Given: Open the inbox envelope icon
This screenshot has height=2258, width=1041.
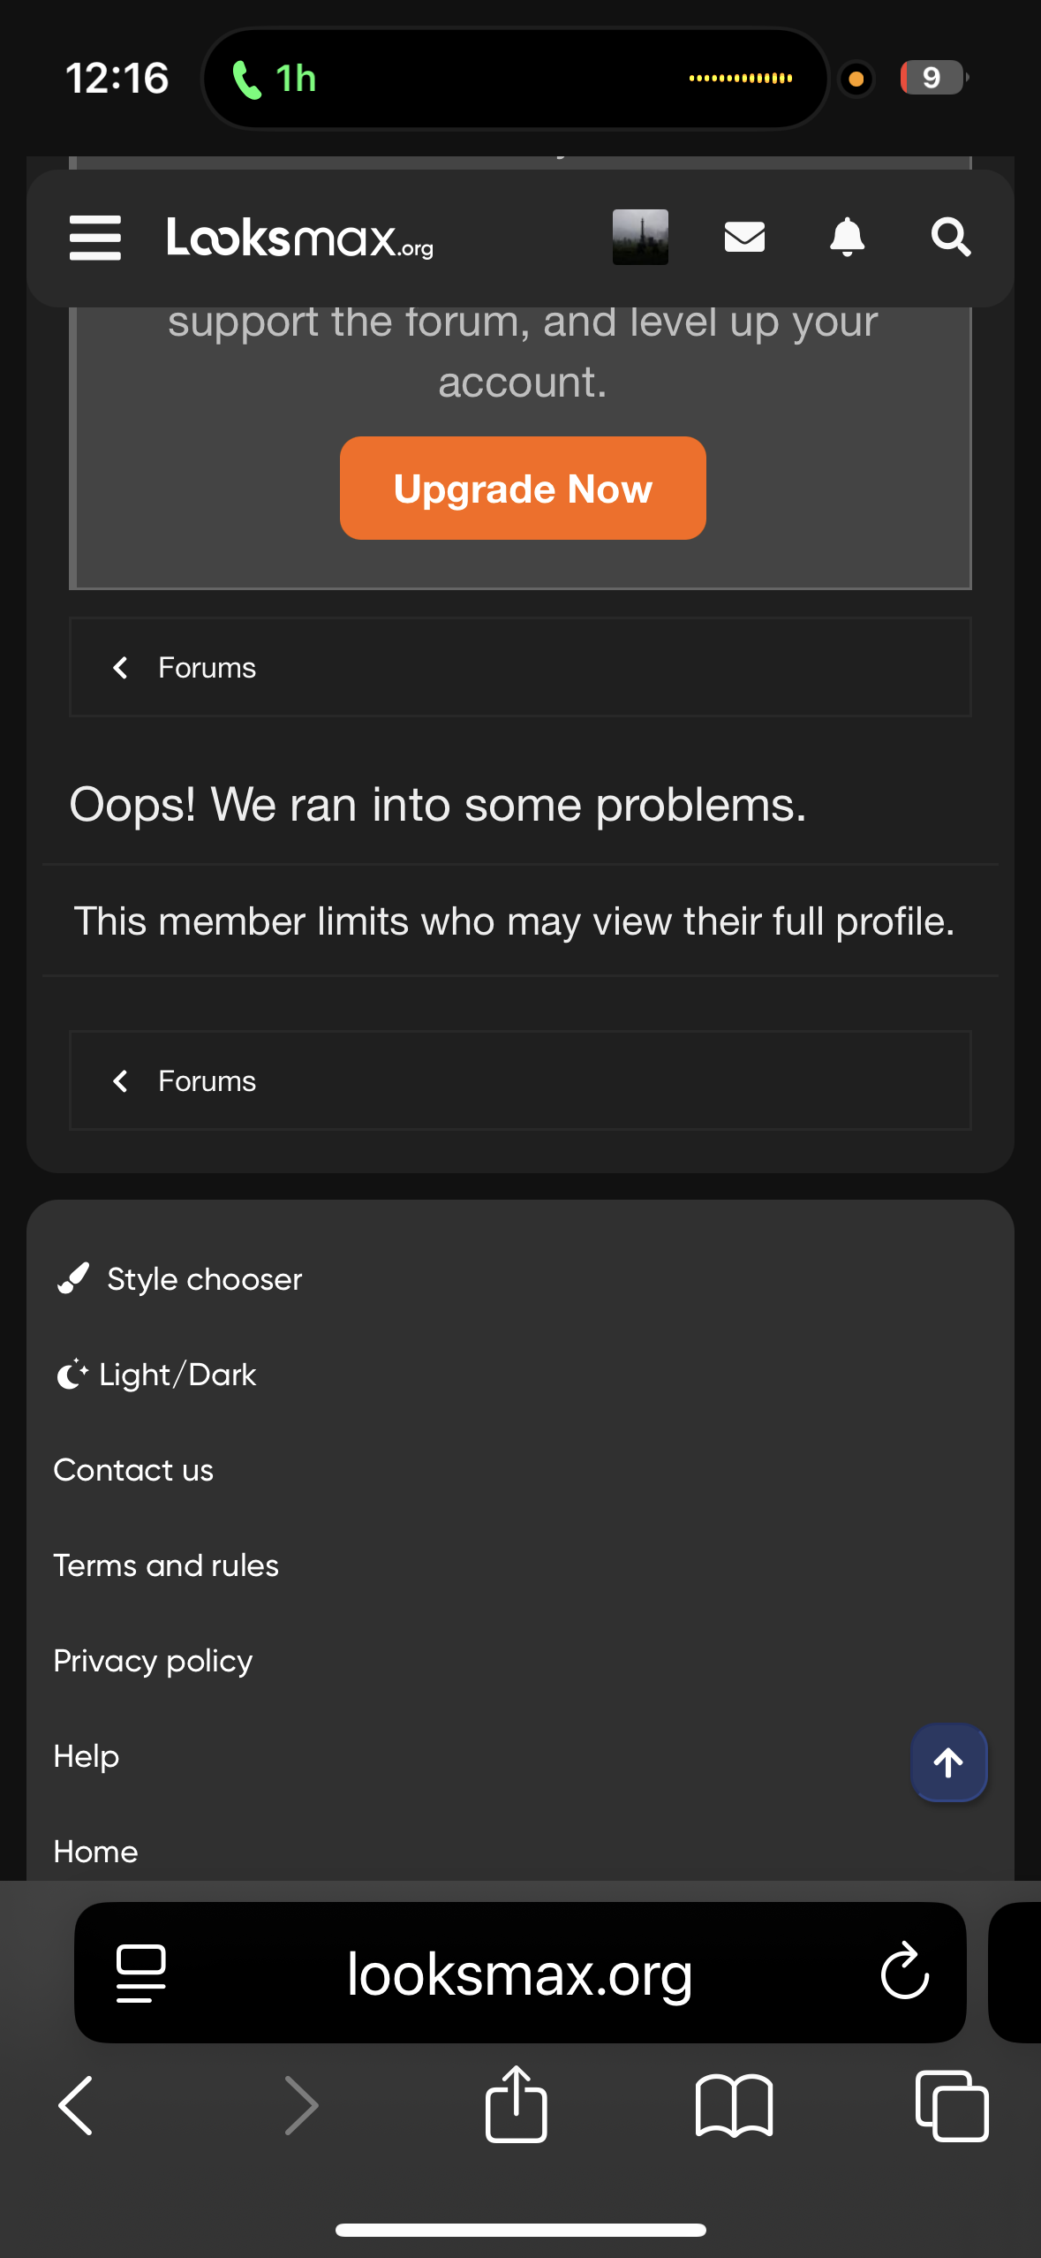Looking at the screenshot, I should coord(744,237).
